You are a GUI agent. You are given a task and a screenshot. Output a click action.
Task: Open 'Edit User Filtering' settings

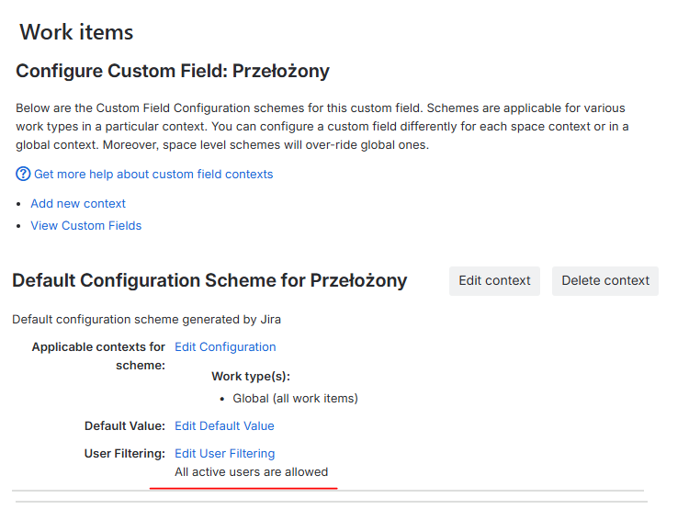[x=224, y=453]
